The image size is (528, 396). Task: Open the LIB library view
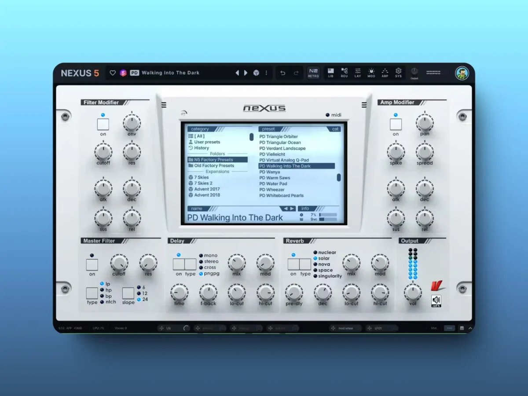330,73
